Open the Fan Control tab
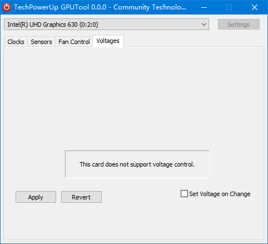The height and width of the screenshot is (244, 268). tap(74, 42)
